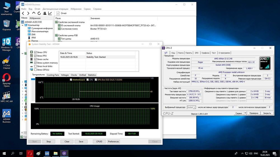Screen dimensions: 280x157
Task: Click the AIDA64 forward navigation arrow
Action: [x=28, y=13]
